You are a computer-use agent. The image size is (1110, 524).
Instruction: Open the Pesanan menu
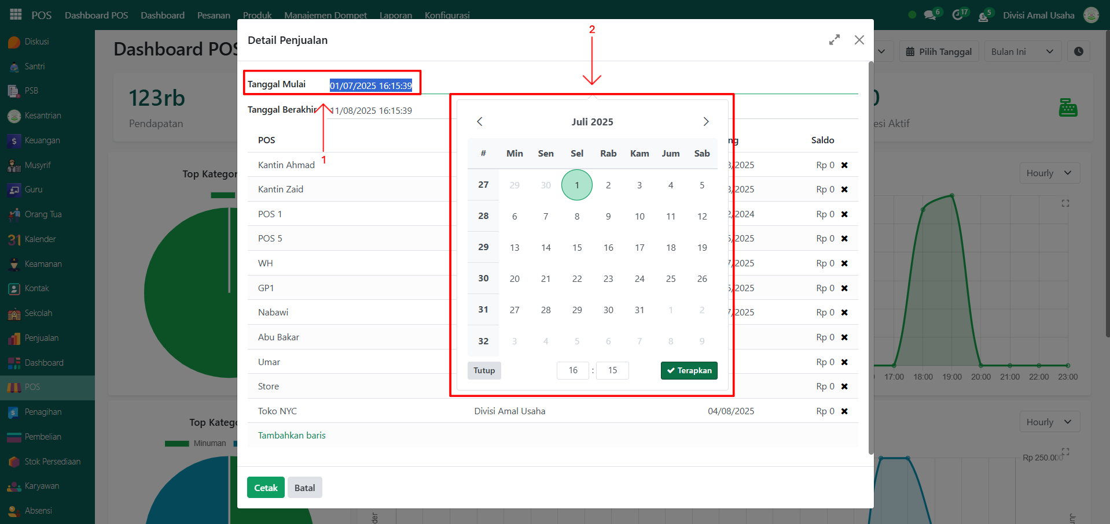point(214,15)
